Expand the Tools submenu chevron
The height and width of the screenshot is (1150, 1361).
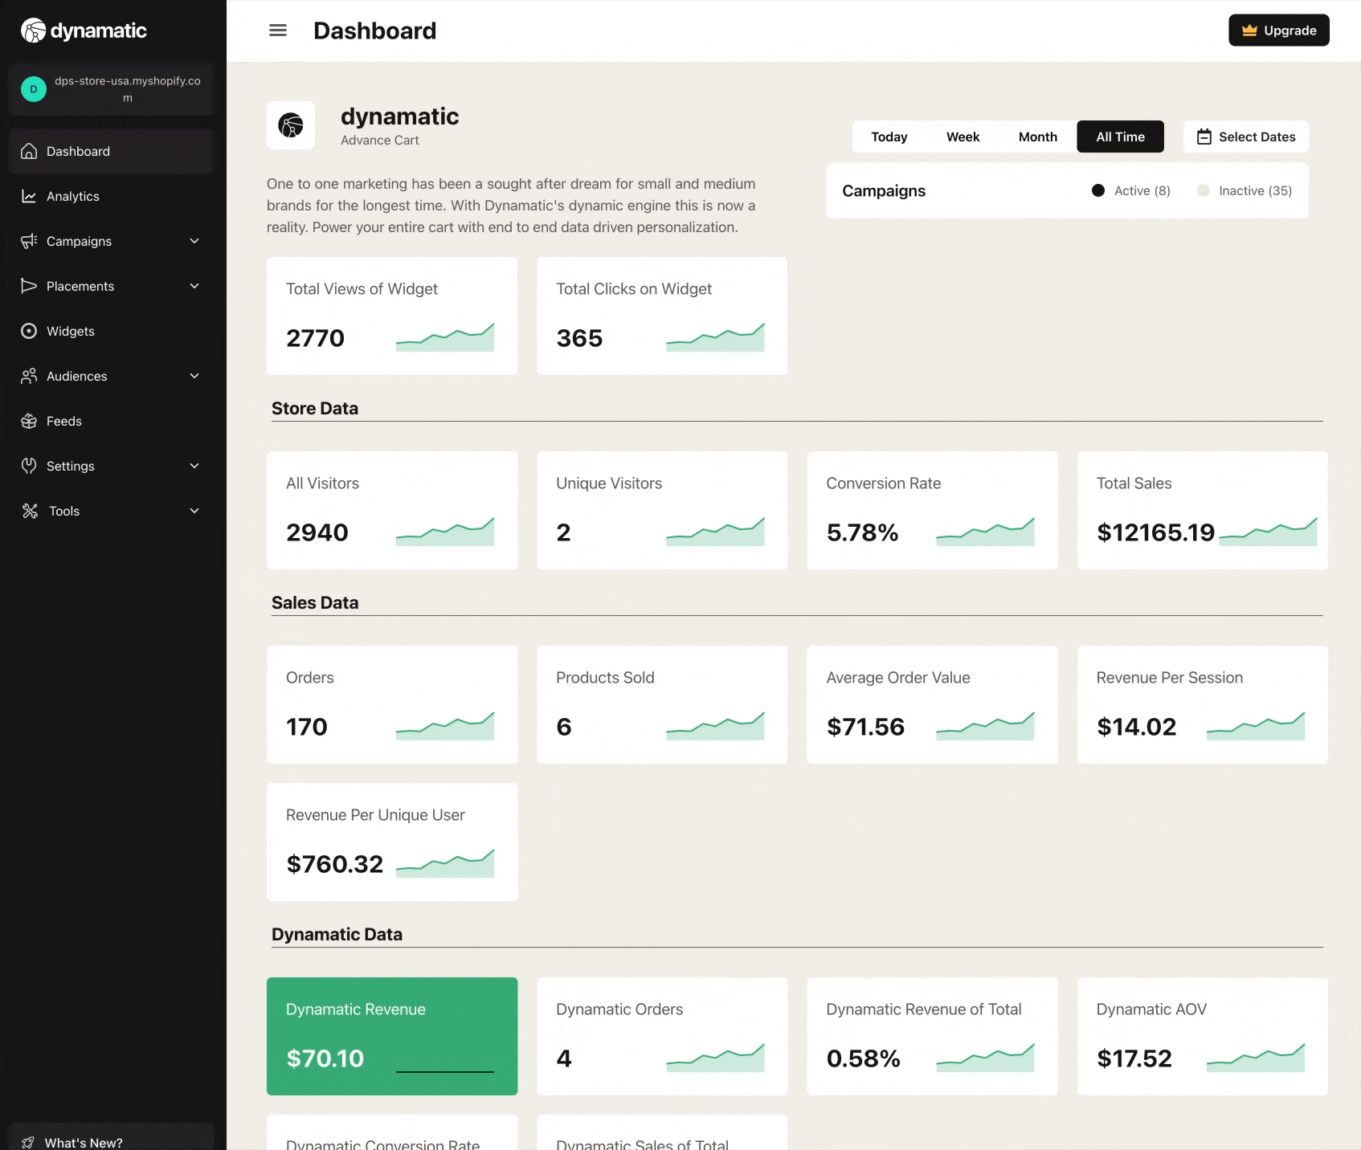tap(194, 511)
